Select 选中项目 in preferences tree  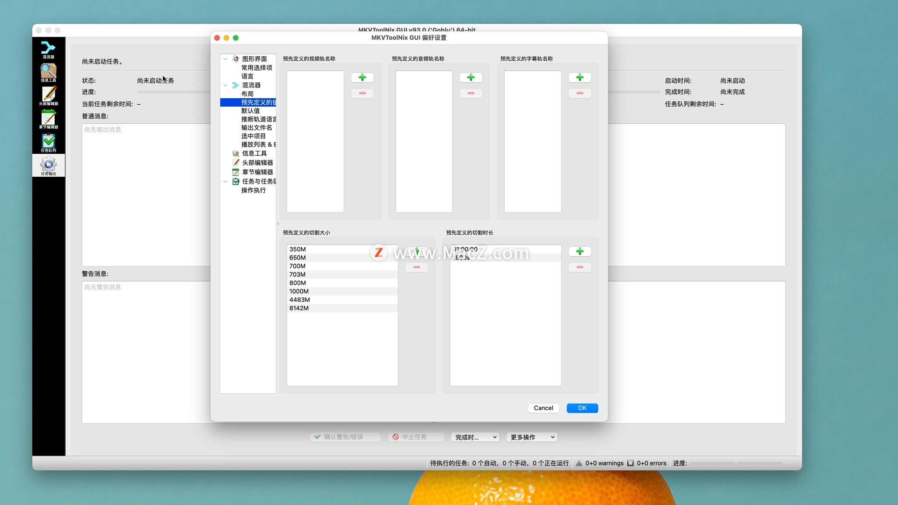(x=253, y=136)
